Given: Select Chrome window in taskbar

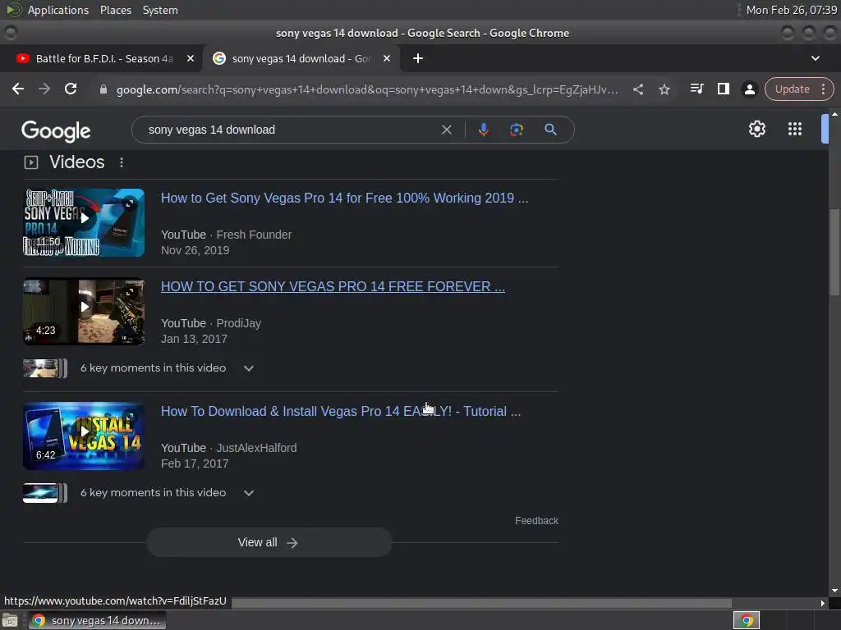Looking at the screenshot, I should 98,620.
